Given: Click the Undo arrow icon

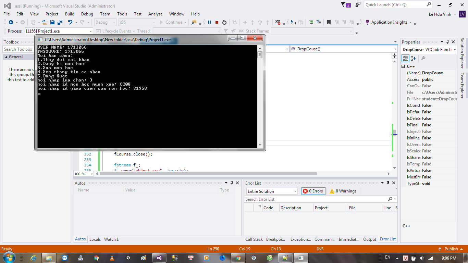Looking at the screenshot, I should point(70,22).
